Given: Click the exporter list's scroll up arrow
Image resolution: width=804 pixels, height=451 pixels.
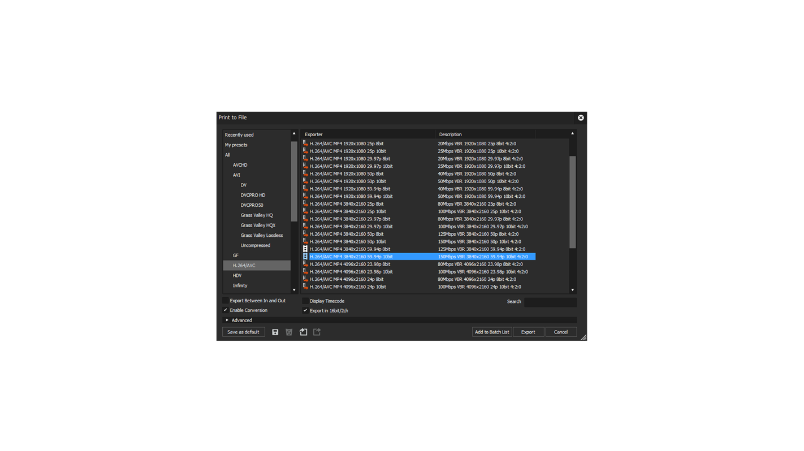Looking at the screenshot, I should click(572, 134).
